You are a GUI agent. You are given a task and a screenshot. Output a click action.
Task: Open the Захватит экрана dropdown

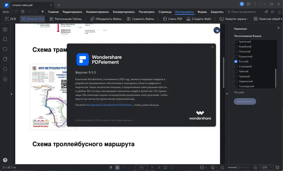click(x=234, y=19)
